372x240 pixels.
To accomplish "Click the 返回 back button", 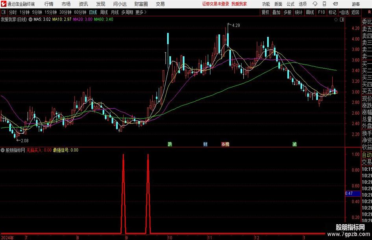I will pos(355,12).
